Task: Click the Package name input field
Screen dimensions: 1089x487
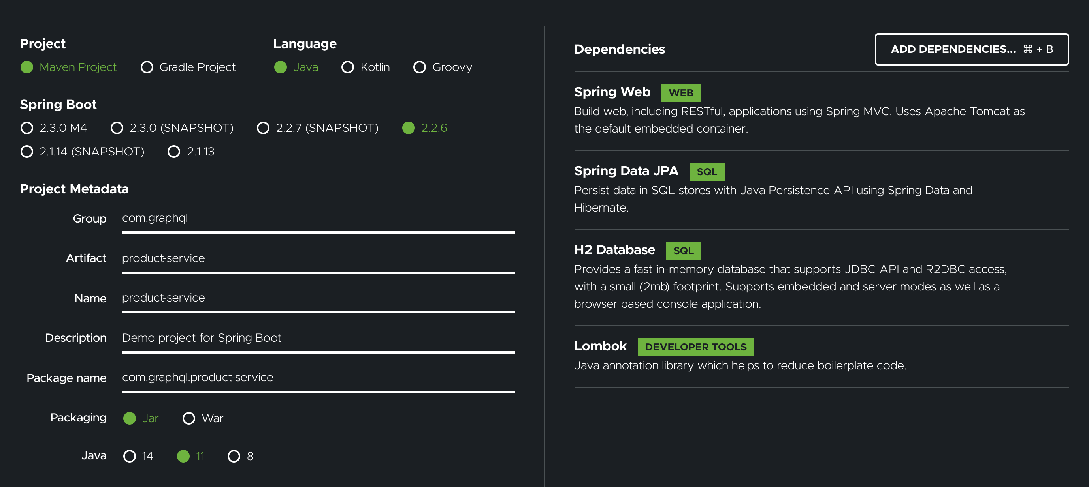Action: (x=318, y=380)
